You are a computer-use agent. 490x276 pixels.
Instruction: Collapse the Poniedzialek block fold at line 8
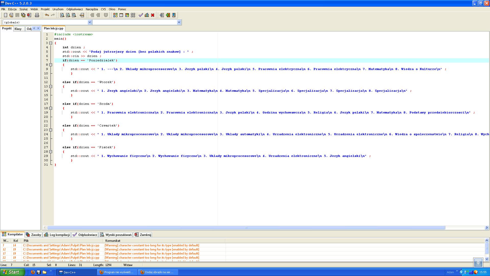point(51,65)
